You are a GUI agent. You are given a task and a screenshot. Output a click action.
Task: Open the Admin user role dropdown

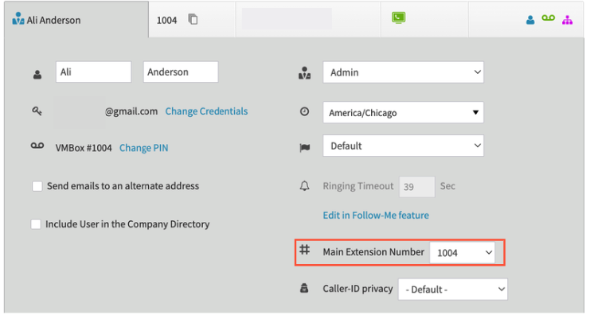pos(403,72)
